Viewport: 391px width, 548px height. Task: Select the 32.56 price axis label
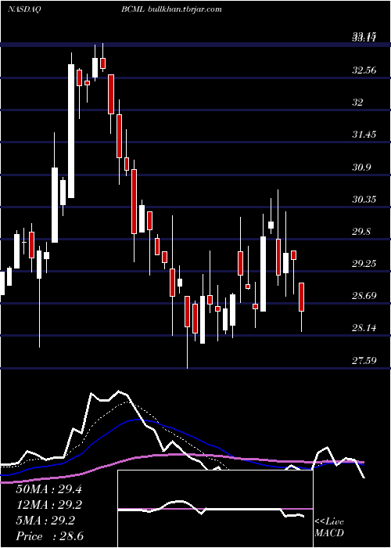pos(364,70)
